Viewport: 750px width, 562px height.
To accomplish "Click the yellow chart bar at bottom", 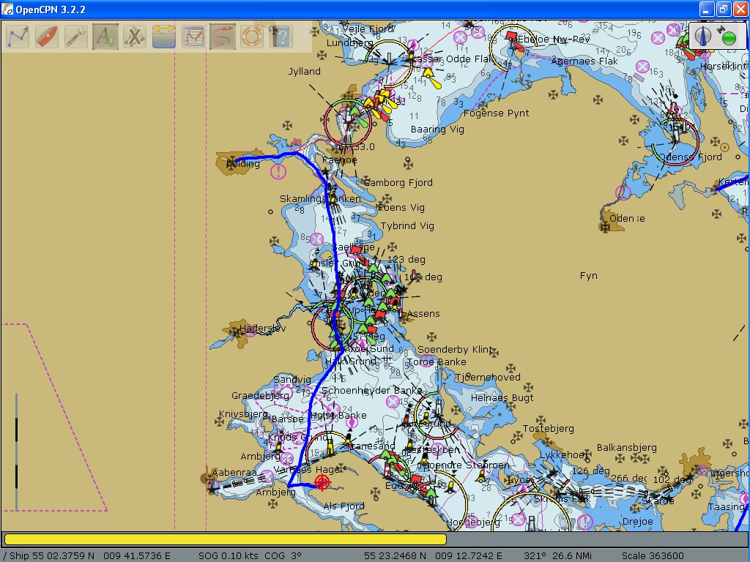I will [225, 539].
